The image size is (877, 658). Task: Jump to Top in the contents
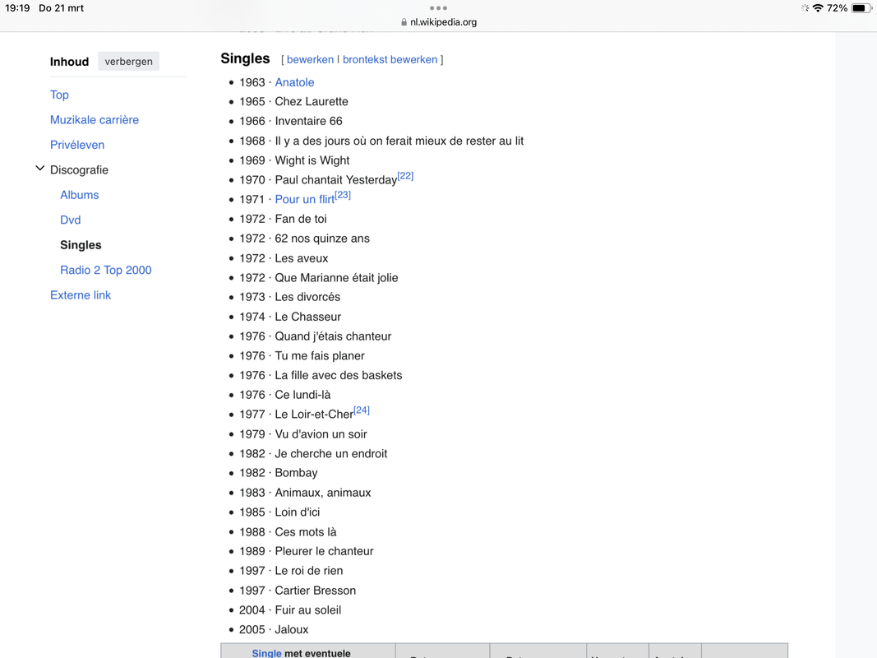click(x=59, y=95)
